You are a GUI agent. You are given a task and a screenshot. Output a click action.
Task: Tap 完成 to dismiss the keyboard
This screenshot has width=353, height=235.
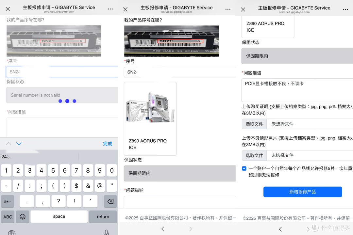pos(108,144)
